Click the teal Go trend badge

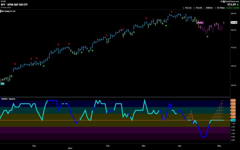(2, 83)
